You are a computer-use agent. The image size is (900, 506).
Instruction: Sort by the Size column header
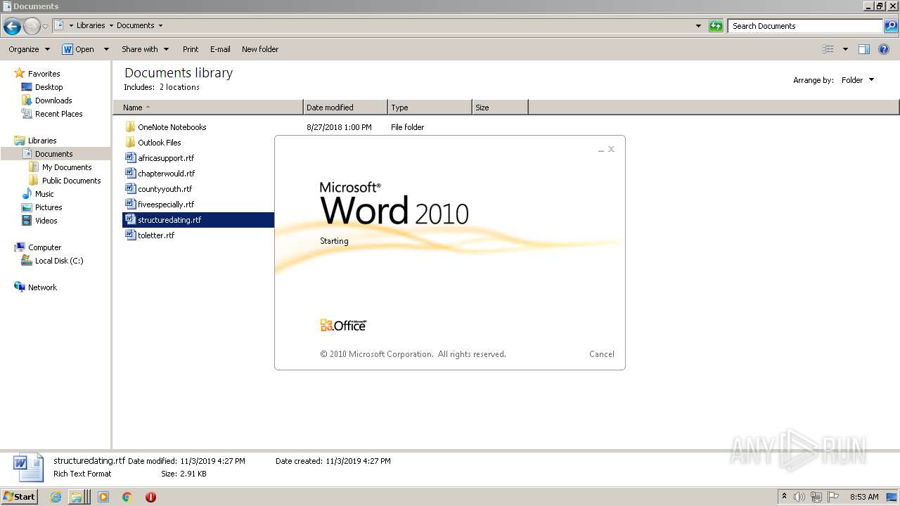click(x=500, y=108)
